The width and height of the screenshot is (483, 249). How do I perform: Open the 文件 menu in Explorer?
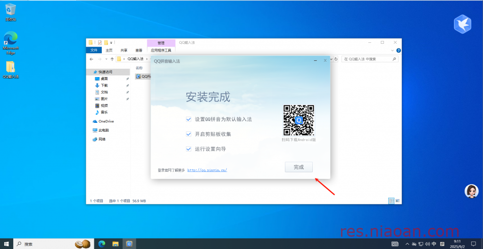coord(94,50)
